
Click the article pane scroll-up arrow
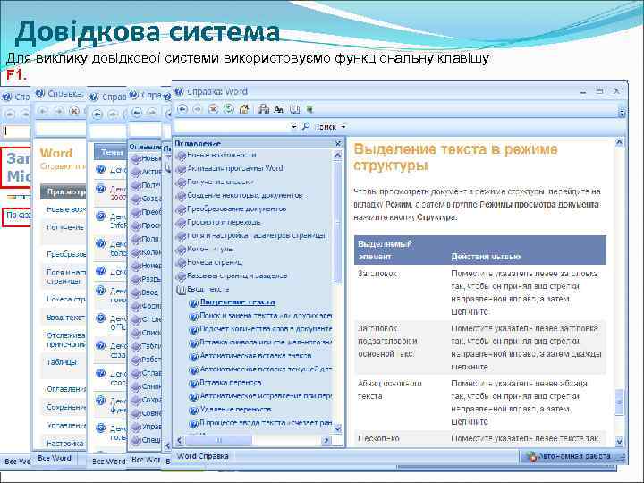click(x=619, y=143)
